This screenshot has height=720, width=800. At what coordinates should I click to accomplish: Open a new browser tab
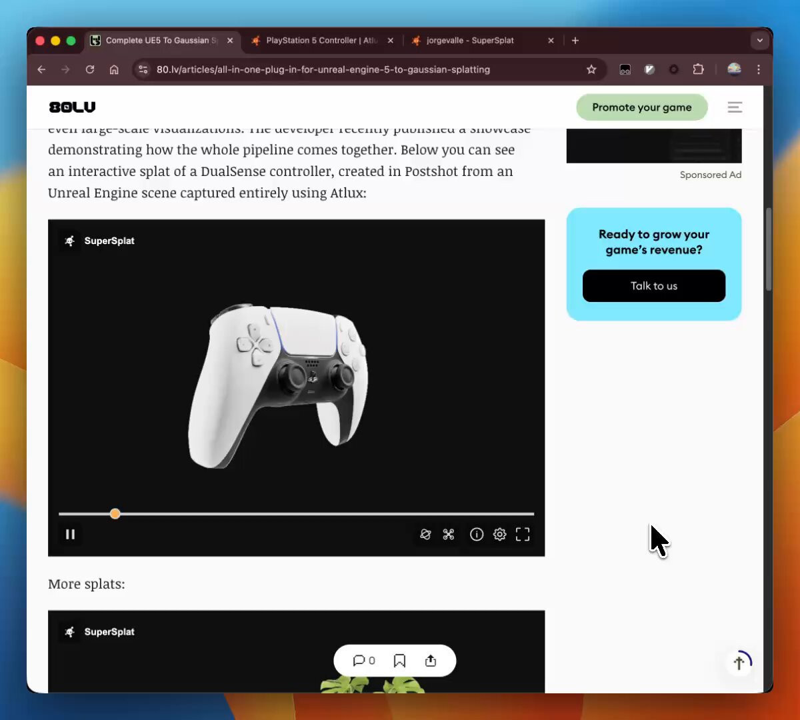pos(575,41)
